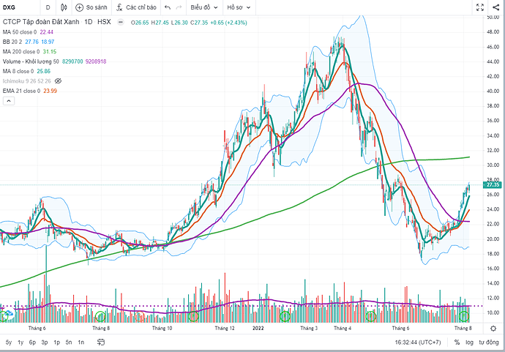Select the Ichimoku 9 26 52 26 legend
This screenshot has width=505, height=352.
(27, 80)
